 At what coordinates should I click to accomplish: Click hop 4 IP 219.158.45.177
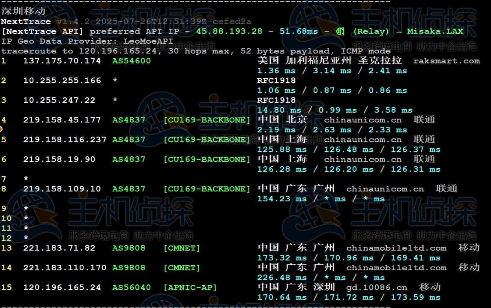click(62, 120)
